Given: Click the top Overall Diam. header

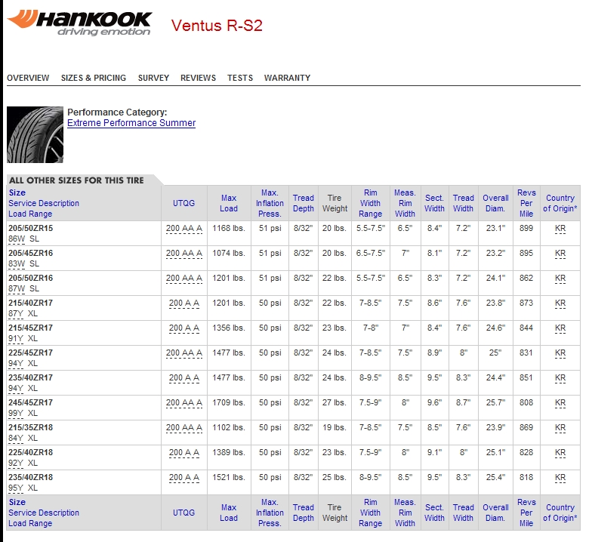Looking at the screenshot, I should click(495, 203).
